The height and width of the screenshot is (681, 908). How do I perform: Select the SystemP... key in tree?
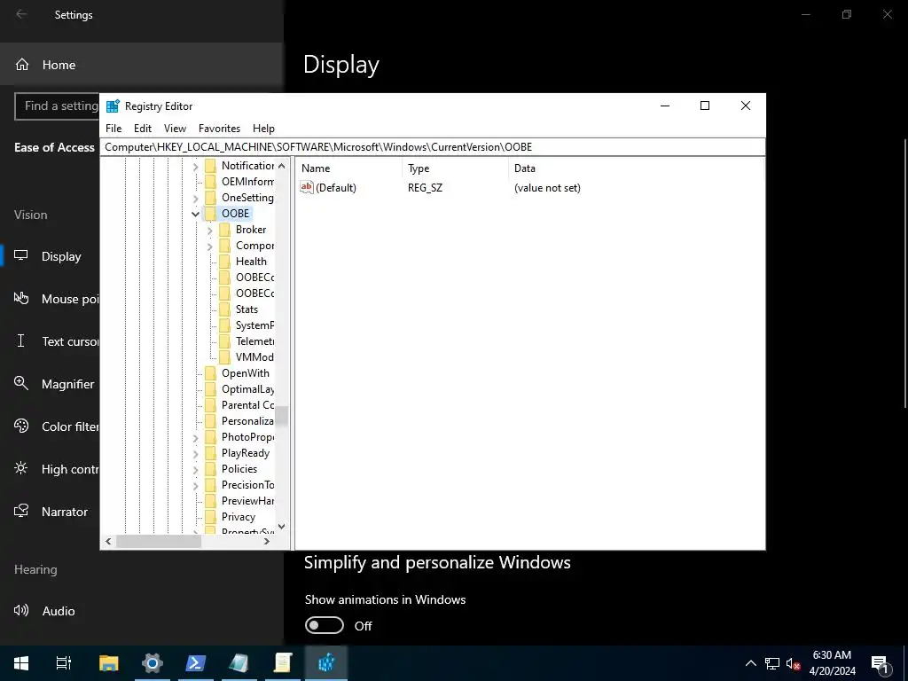click(x=254, y=325)
